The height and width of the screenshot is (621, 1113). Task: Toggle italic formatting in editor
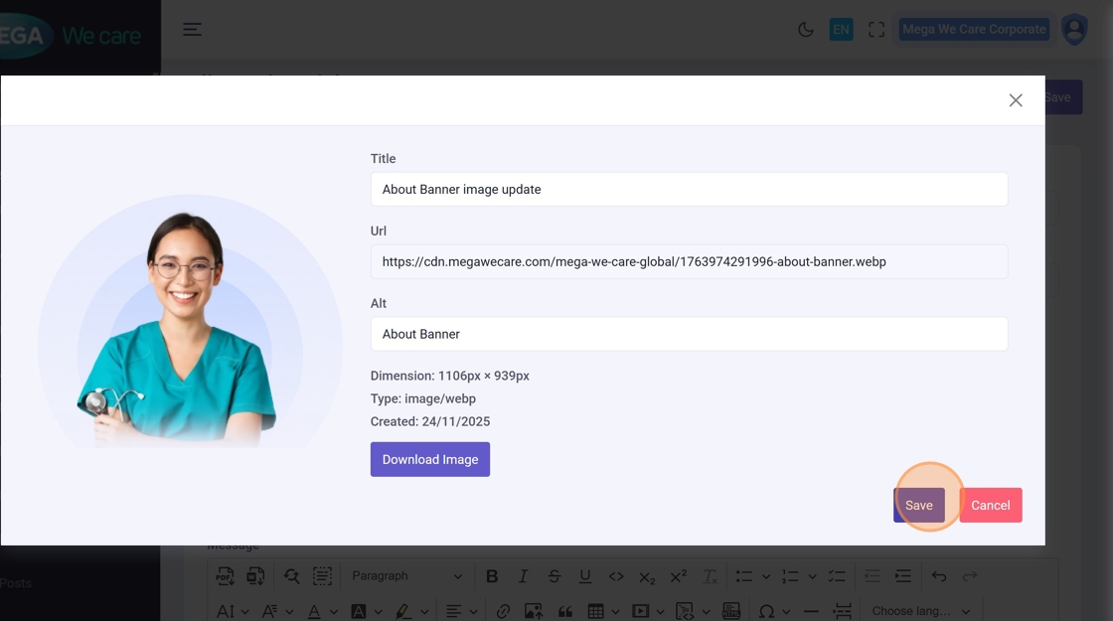pyautogui.click(x=523, y=576)
